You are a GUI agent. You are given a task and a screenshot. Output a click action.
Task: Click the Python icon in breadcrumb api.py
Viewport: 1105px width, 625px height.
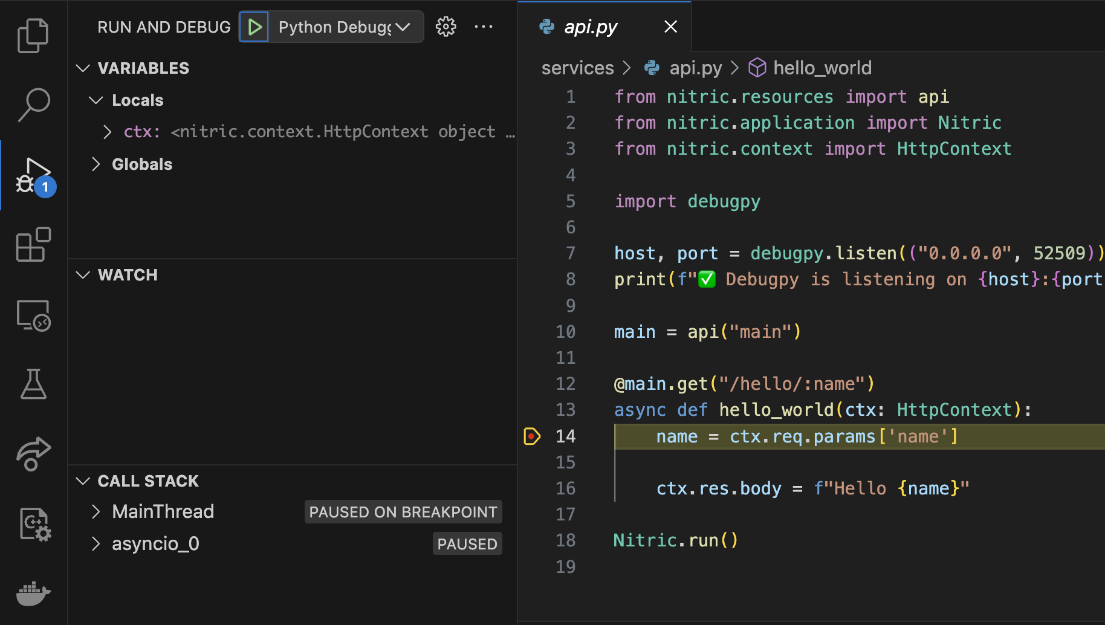(x=652, y=68)
